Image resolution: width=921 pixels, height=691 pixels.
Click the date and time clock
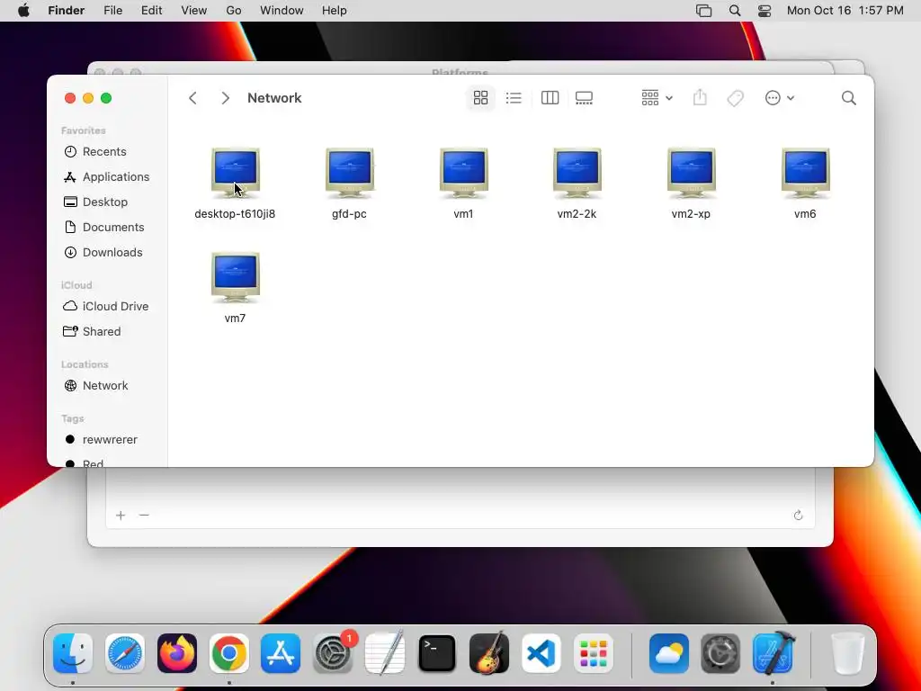(845, 11)
